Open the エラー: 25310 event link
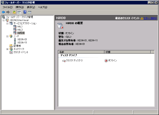 [150, 18]
